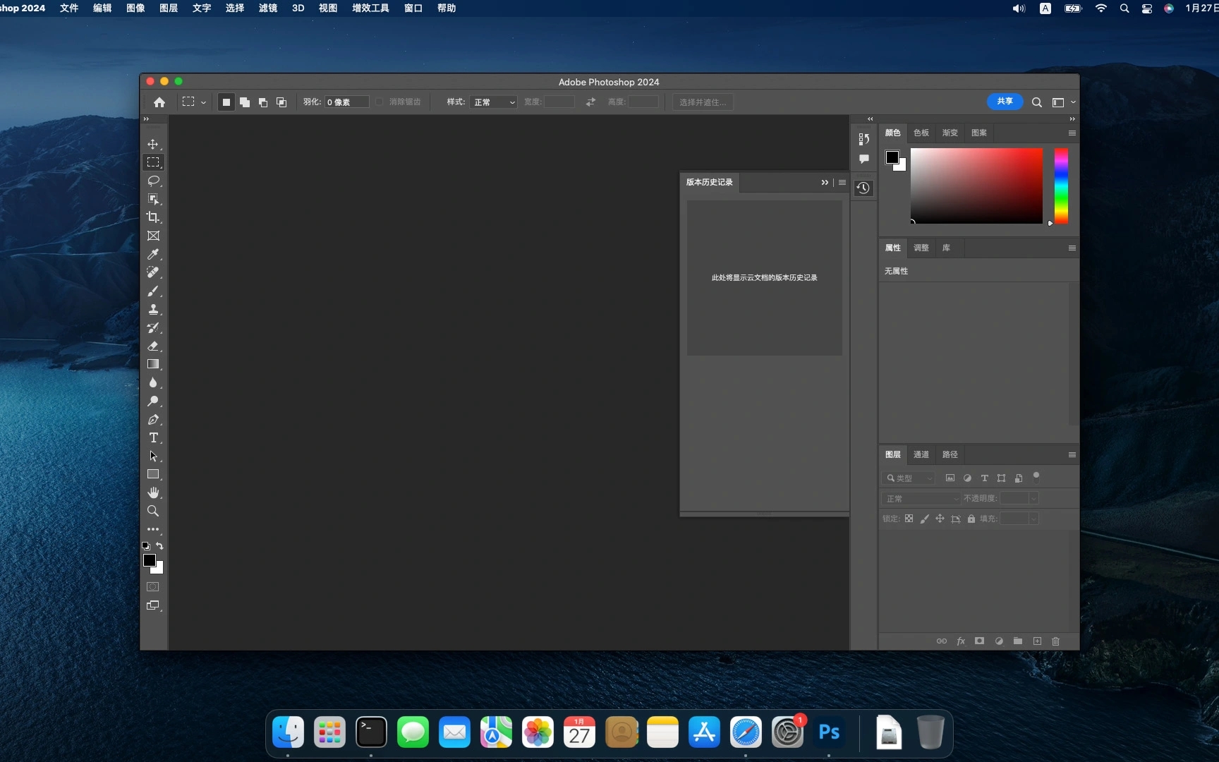Select the Brush tool
Viewport: 1219px width, 762px height.
pyautogui.click(x=153, y=291)
